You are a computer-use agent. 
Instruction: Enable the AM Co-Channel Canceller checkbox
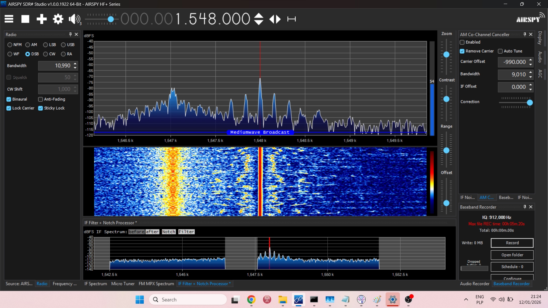(x=462, y=42)
